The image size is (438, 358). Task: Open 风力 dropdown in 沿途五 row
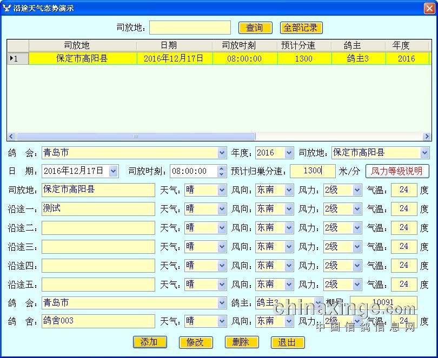coord(357,285)
